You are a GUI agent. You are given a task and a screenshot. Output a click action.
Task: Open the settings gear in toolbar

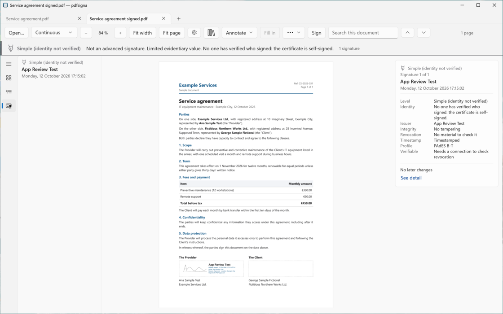click(x=194, y=33)
